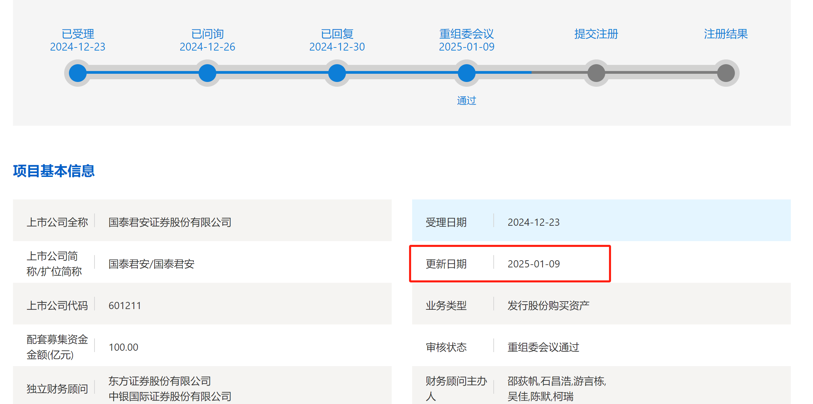Click the 已回复 stage label
The width and height of the screenshot is (813, 404).
(337, 34)
